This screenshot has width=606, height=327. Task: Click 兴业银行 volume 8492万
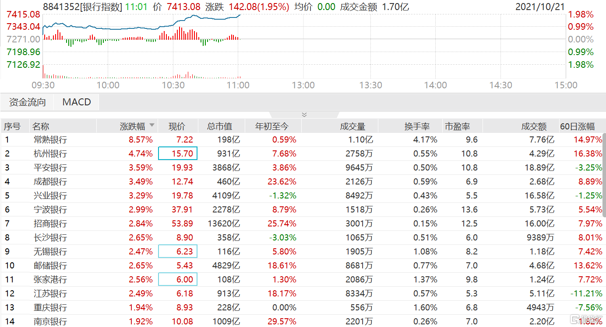tap(359, 196)
